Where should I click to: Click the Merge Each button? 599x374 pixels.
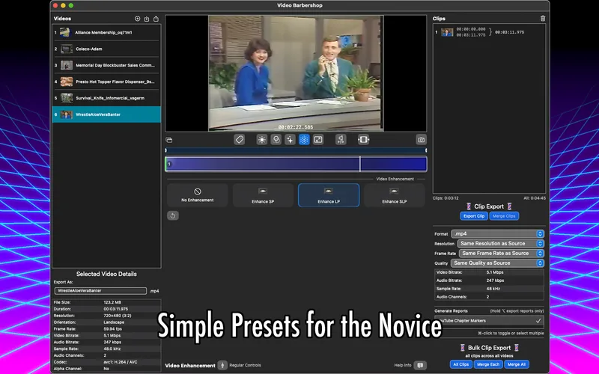[488, 364]
